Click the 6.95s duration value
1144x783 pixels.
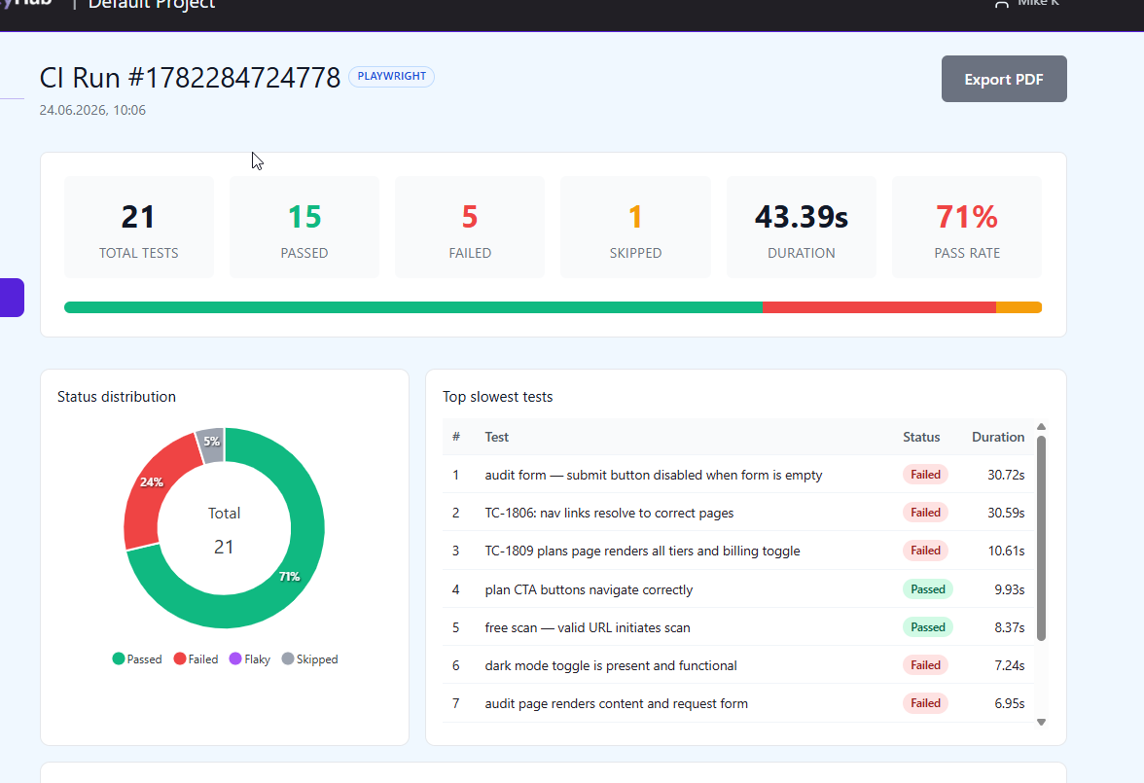point(1009,703)
